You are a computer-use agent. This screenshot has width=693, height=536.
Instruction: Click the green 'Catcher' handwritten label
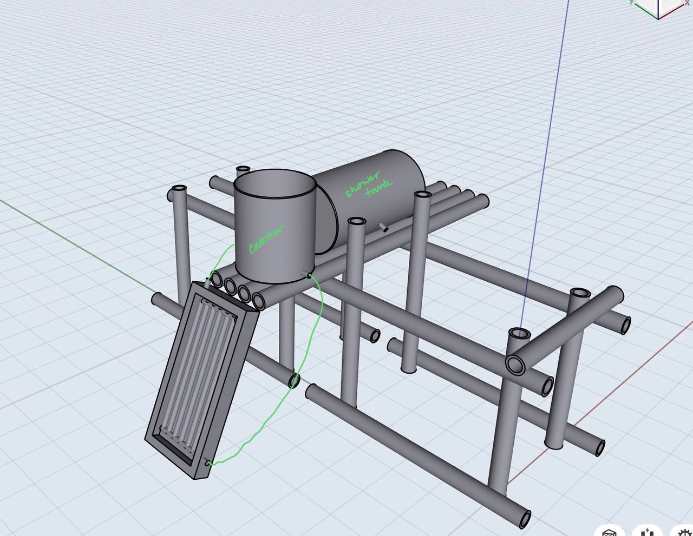click(x=265, y=239)
